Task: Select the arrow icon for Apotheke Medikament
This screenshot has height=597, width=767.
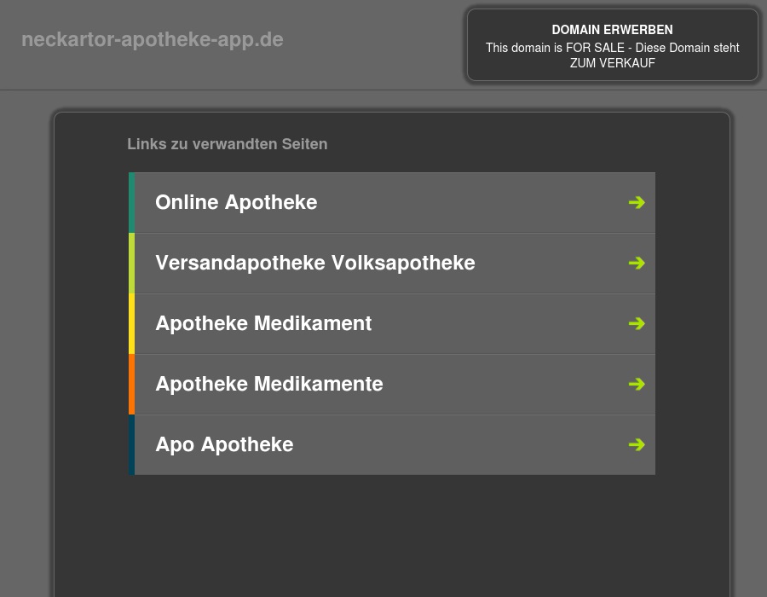Action: [x=637, y=323]
